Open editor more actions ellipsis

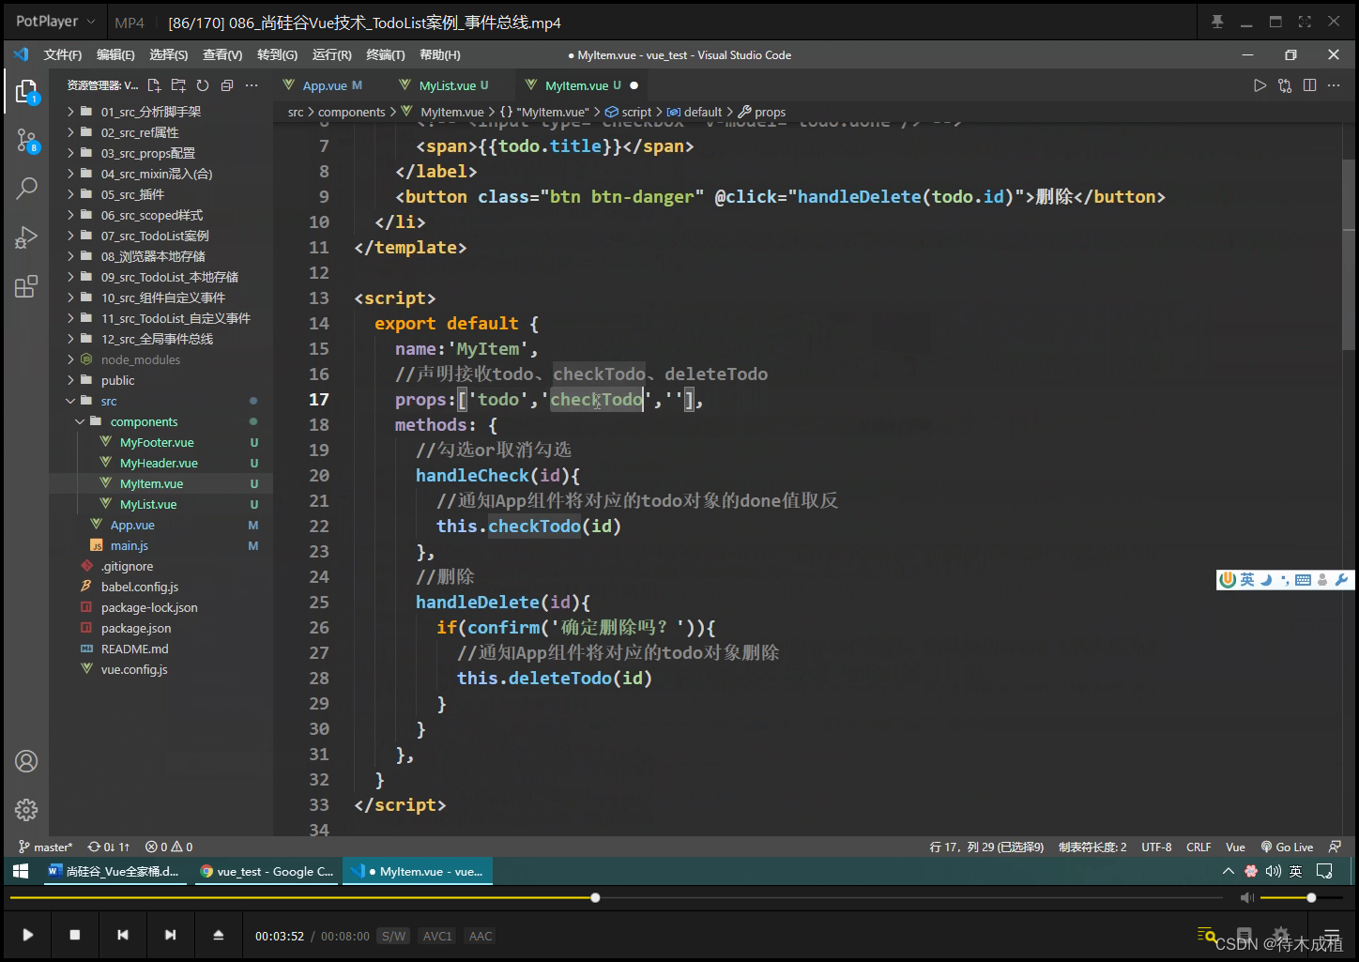(1334, 85)
